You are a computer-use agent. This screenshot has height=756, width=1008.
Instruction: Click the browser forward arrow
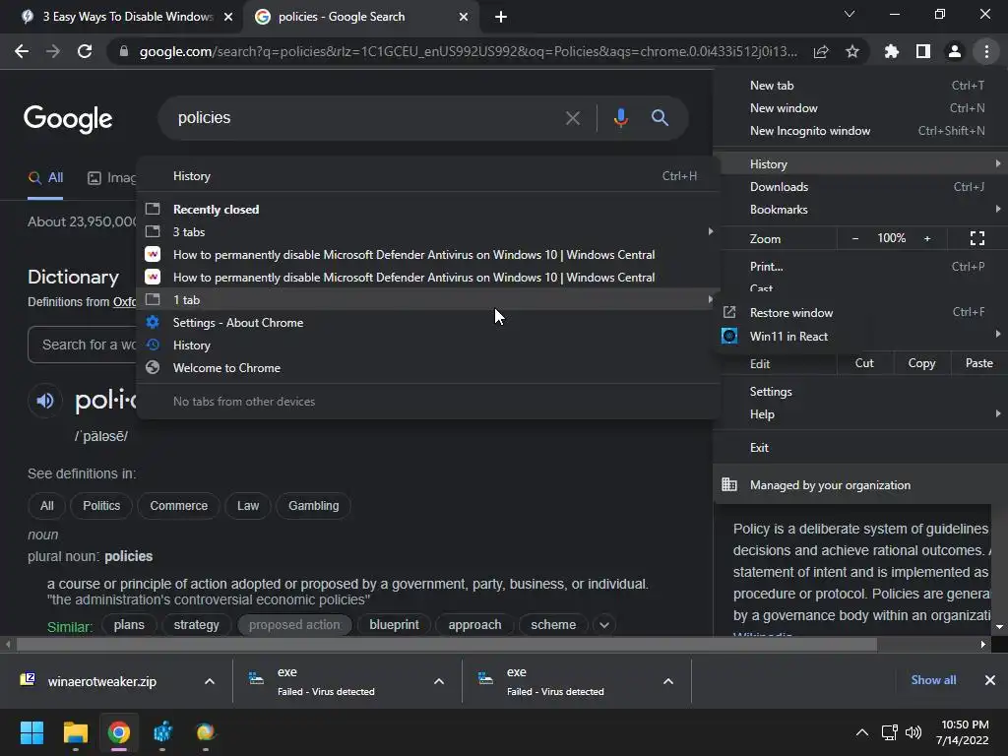[x=53, y=51]
